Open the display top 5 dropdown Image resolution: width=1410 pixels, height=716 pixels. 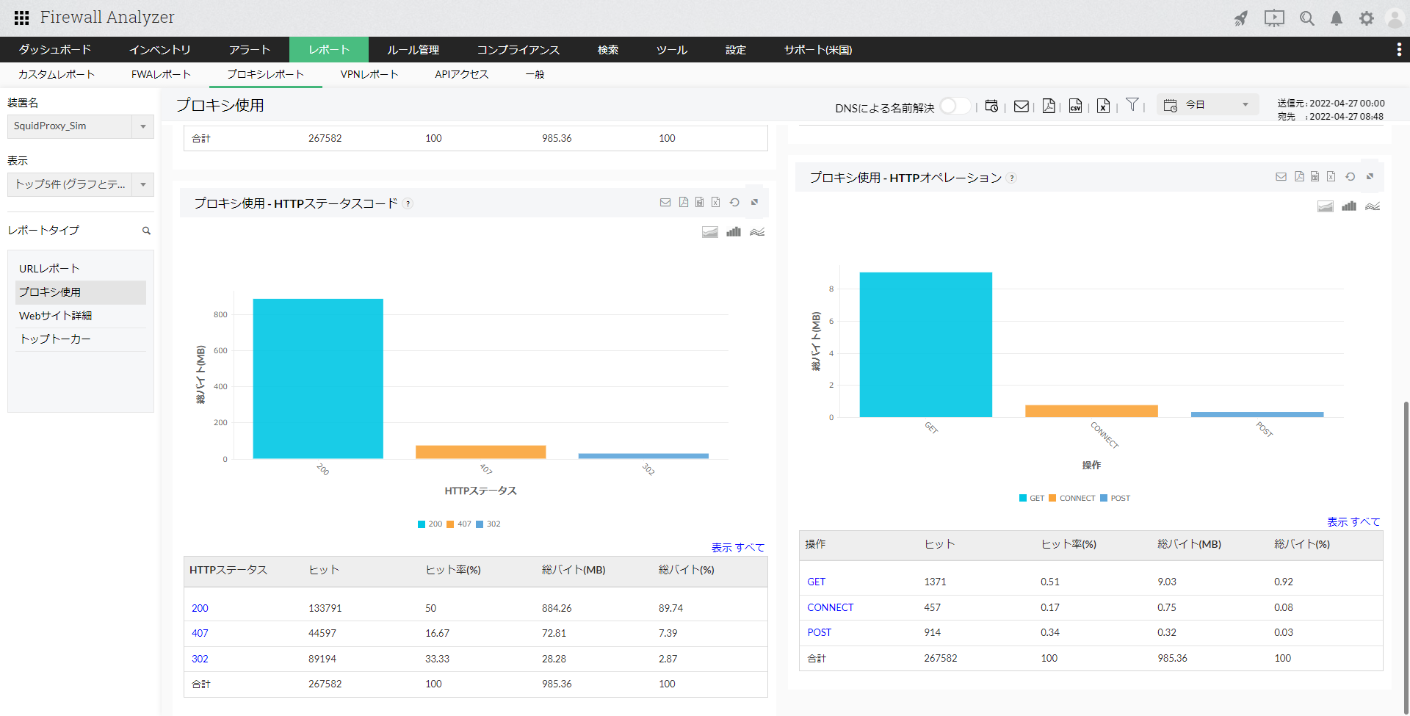pyautogui.click(x=143, y=184)
